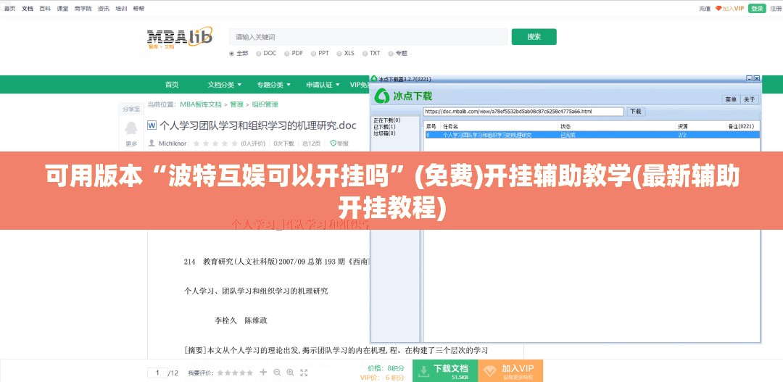Open the 关于 dialog in 冰点下载
This screenshot has width=783, height=382.
point(750,99)
